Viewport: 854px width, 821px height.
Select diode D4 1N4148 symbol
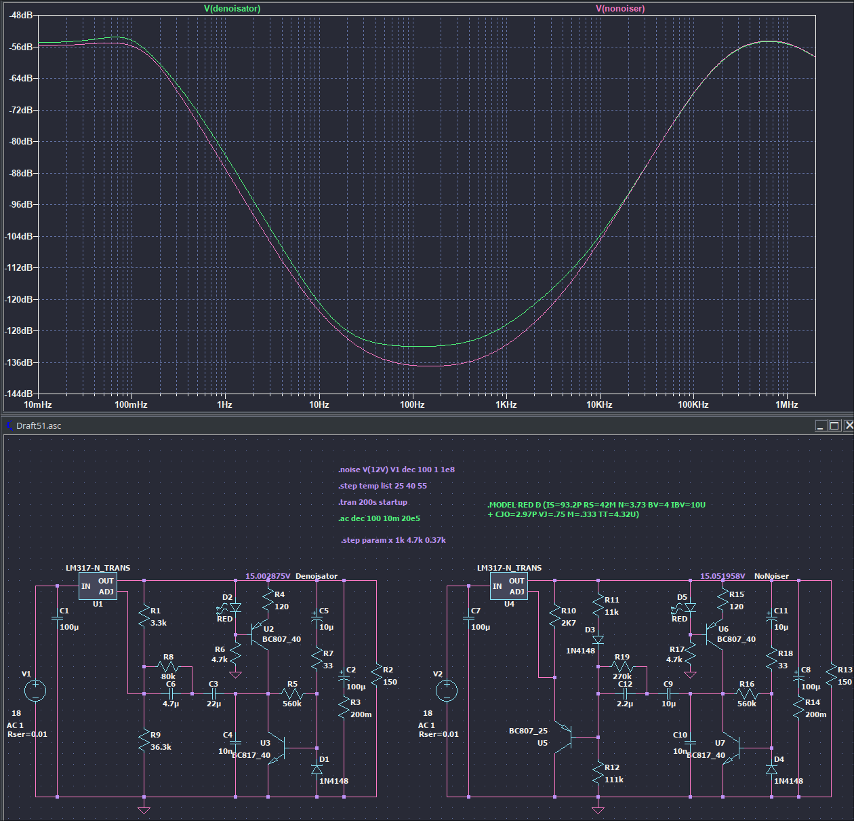[x=771, y=769]
